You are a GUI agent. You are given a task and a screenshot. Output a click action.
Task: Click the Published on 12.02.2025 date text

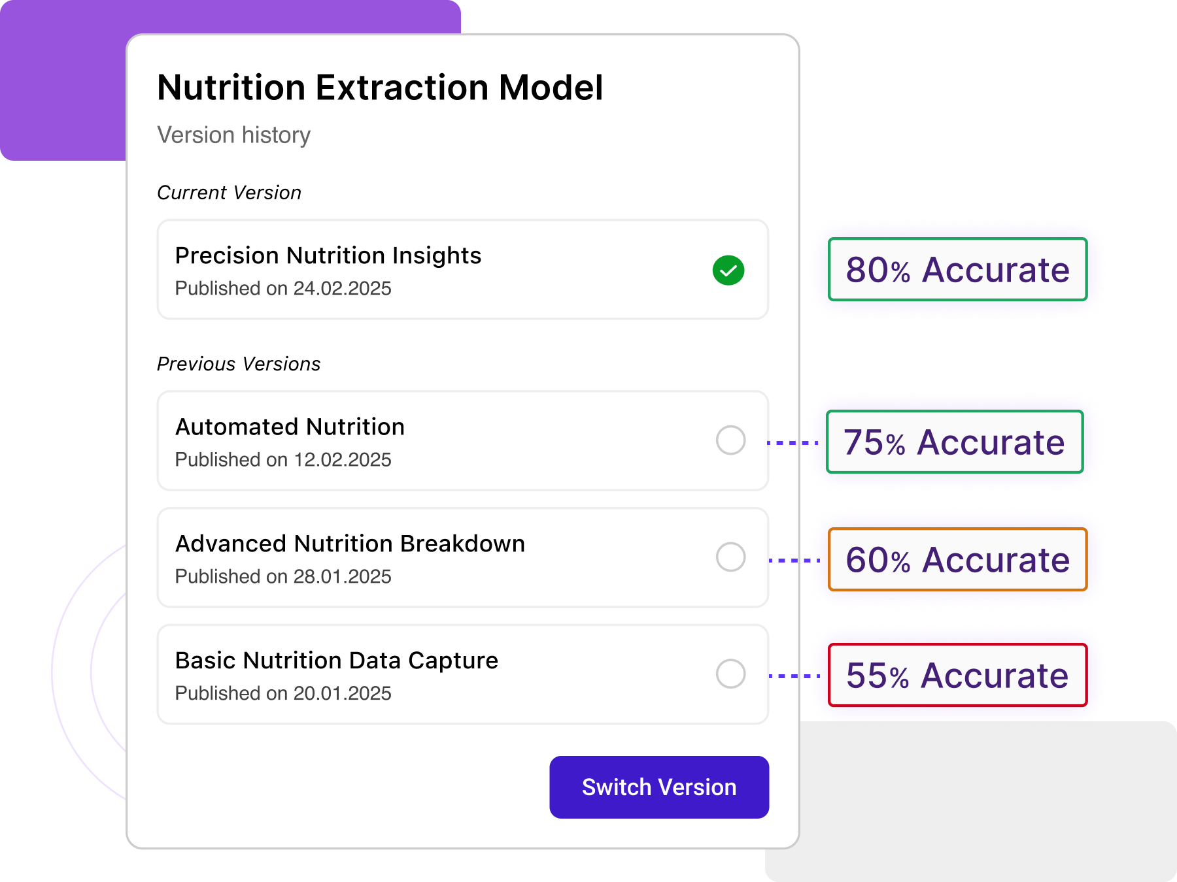click(283, 459)
